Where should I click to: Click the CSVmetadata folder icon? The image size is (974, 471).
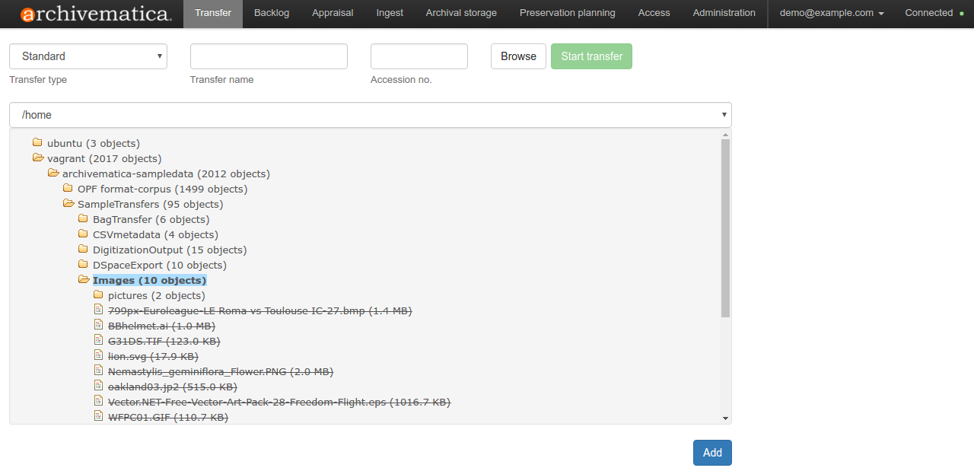(x=83, y=234)
